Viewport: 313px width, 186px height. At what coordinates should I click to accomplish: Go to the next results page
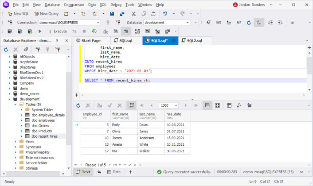(x=186, y=105)
